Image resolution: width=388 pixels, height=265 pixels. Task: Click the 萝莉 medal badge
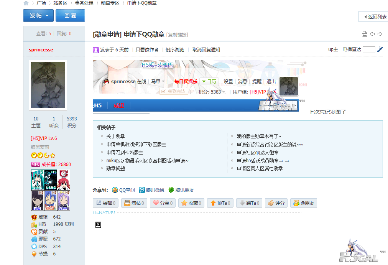pos(37,201)
